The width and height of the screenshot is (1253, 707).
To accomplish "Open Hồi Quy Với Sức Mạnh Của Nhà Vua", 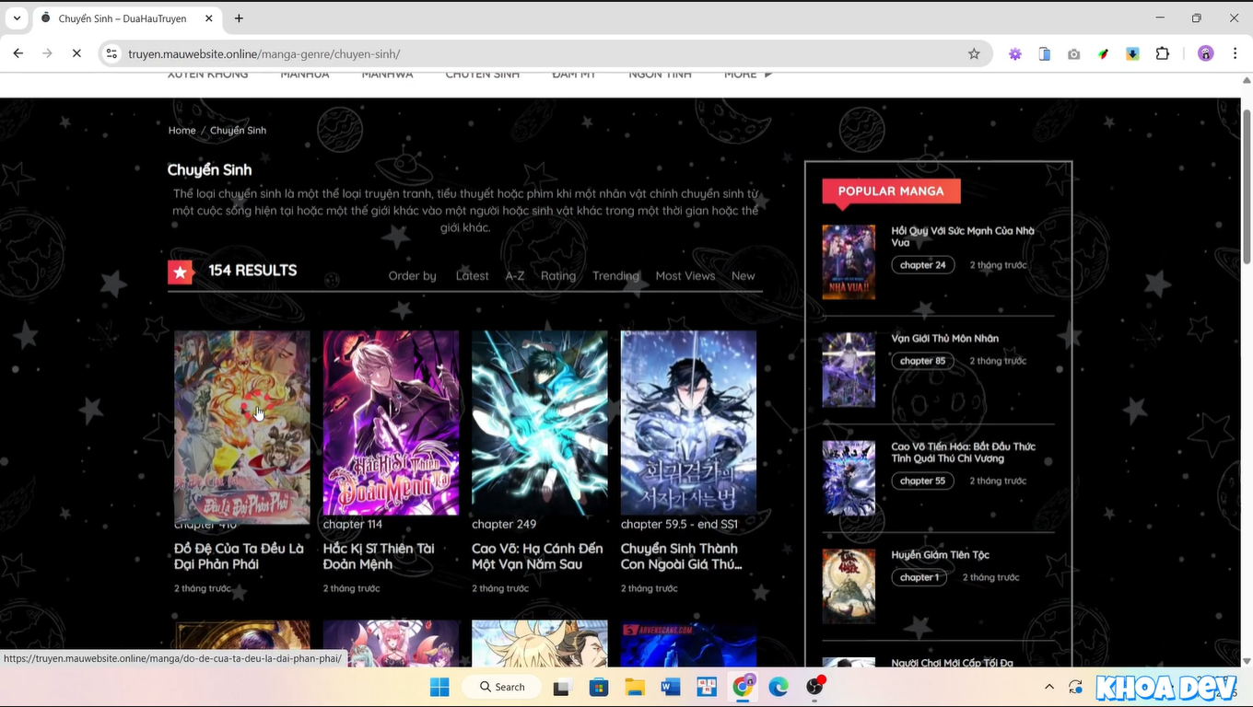I will point(963,237).
